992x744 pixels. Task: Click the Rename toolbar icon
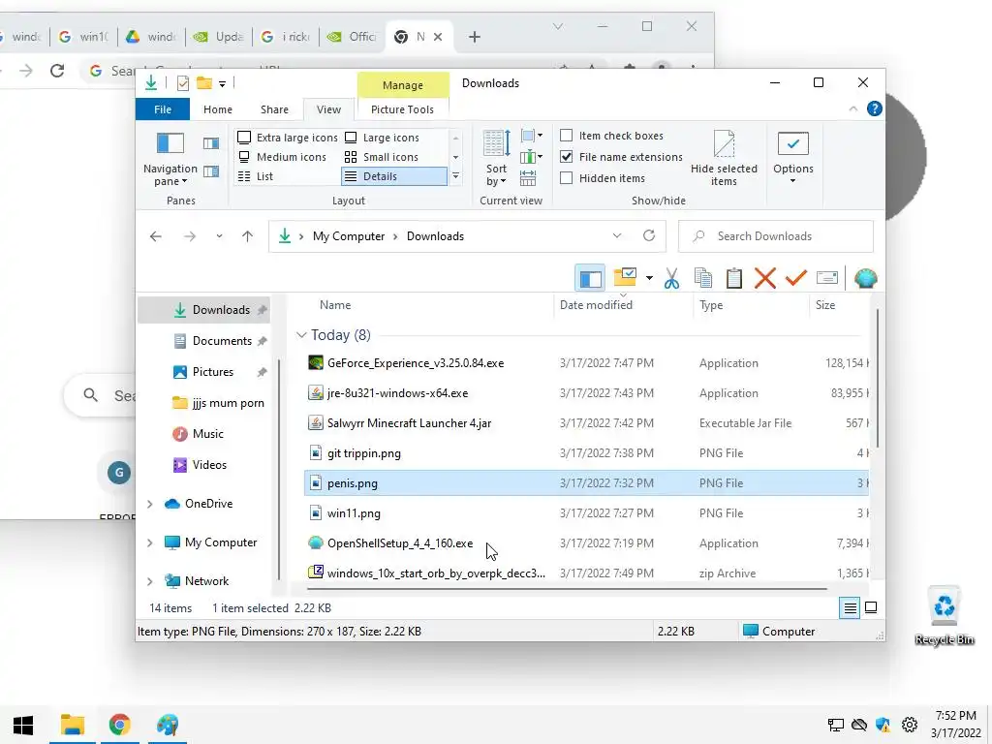[x=827, y=278]
